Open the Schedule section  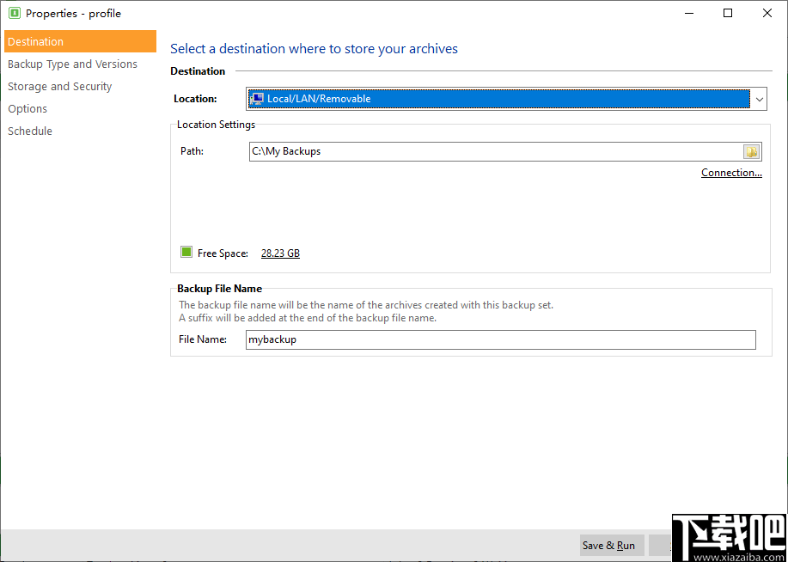point(30,131)
